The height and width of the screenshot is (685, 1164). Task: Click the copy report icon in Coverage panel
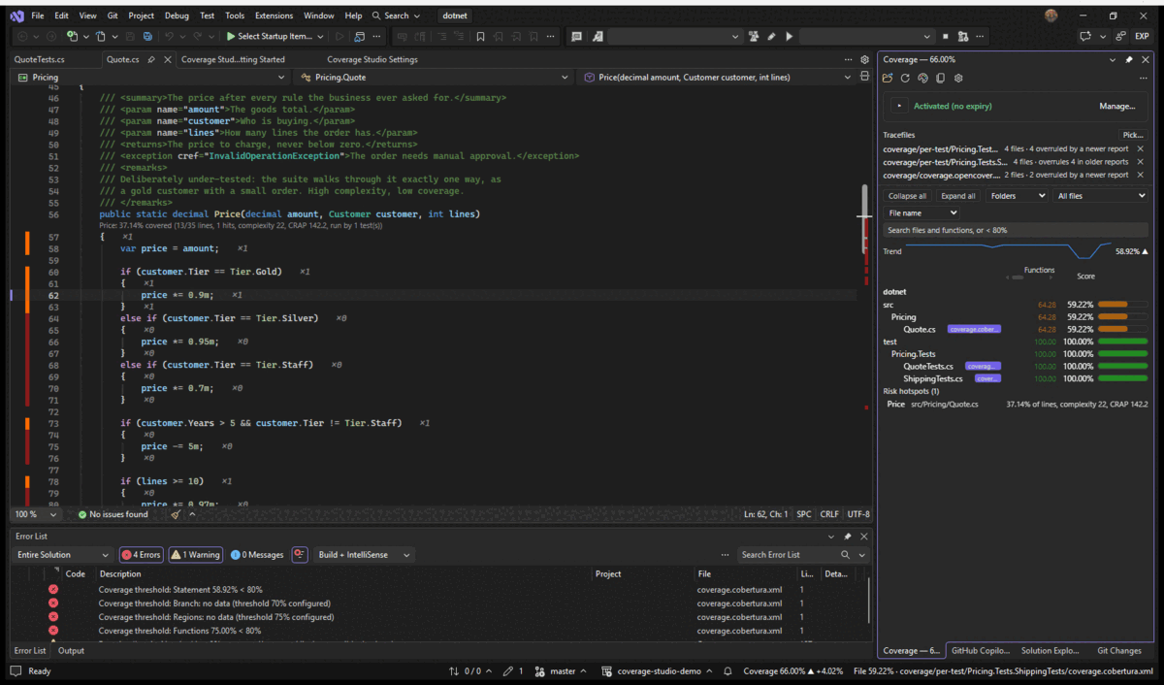click(940, 79)
